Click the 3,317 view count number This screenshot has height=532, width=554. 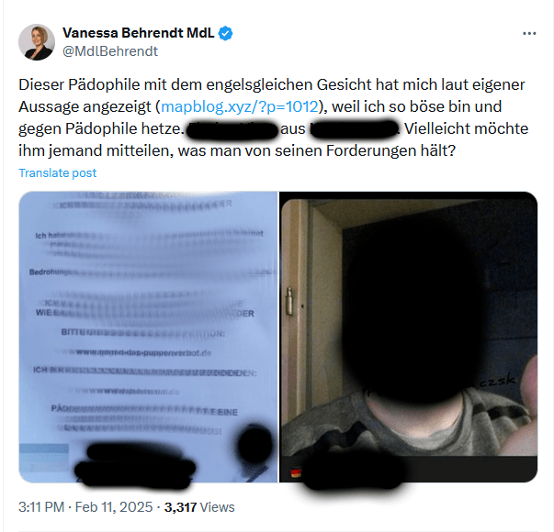pos(180,507)
